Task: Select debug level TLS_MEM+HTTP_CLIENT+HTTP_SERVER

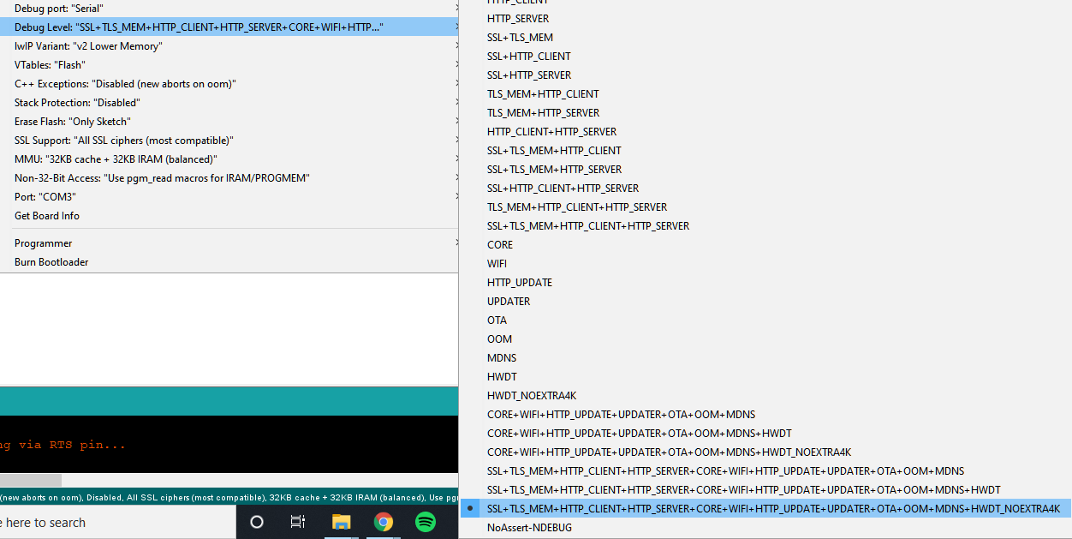Action: click(765, 207)
